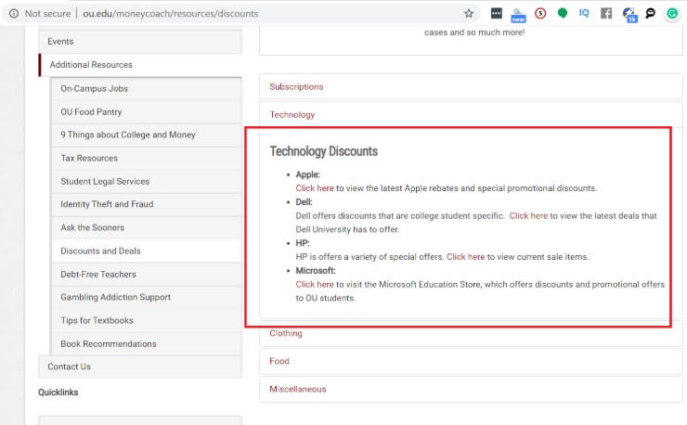Follow the 'Click here' link for Dell deals
This screenshot has width=687, height=425.
[x=528, y=216]
